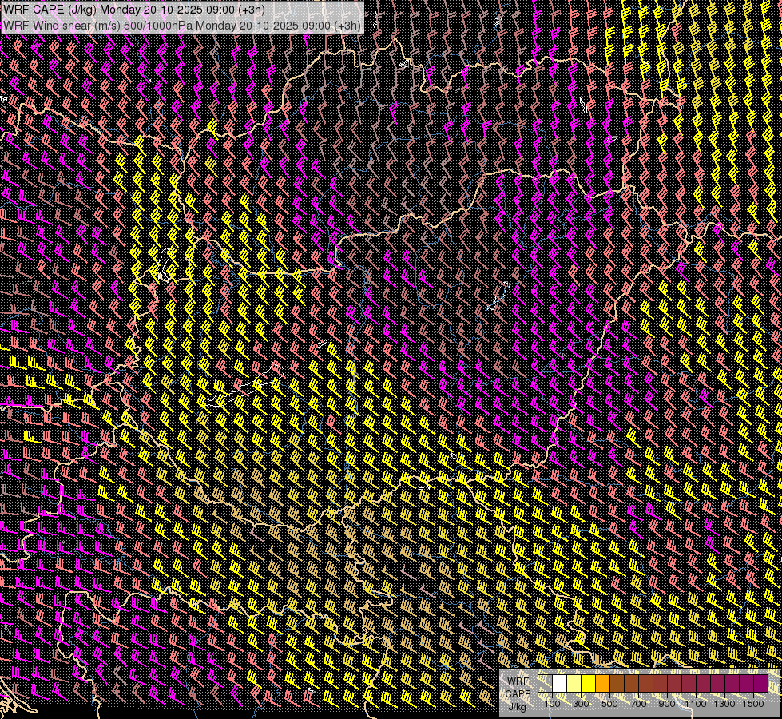The image size is (782, 719).
Task: Click the 300 legend tick label
Action: pyautogui.click(x=581, y=704)
